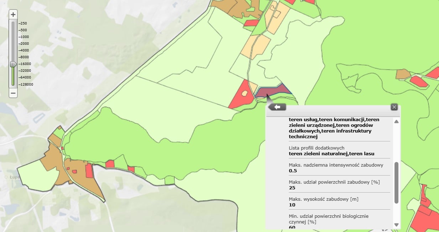Click the popup scrollbar down arrow
Image resolution: width=439 pixels, height=232 pixels.
pos(396,225)
